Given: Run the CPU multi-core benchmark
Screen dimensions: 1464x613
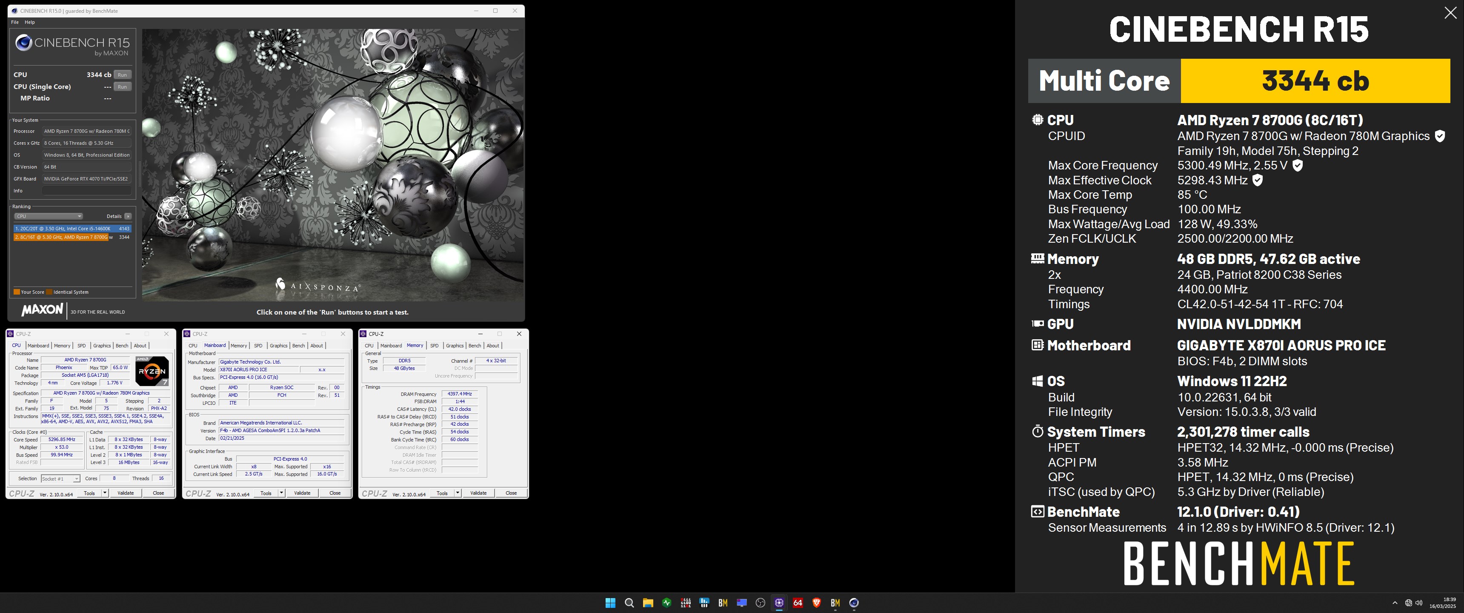Looking at the screenshot, I should tap(122, 74).
